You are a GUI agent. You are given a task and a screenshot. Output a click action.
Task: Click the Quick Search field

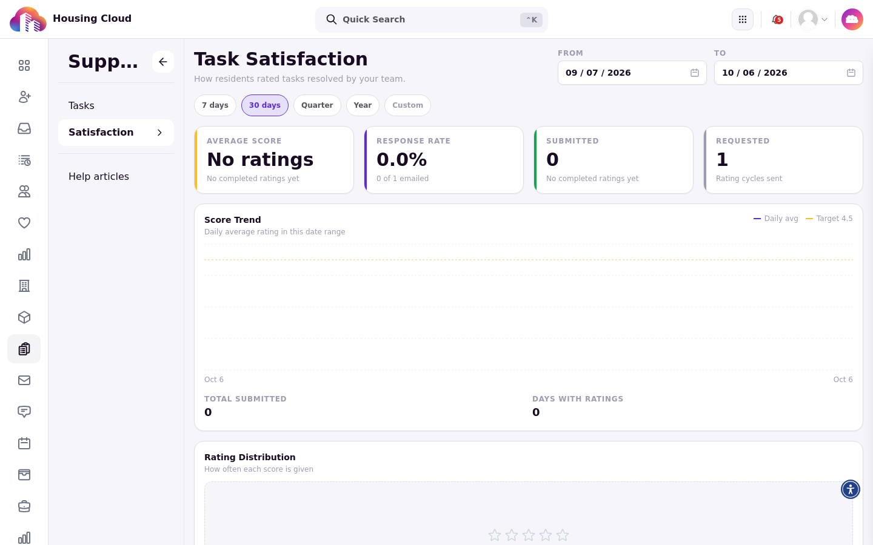click(x=432, y=19)
